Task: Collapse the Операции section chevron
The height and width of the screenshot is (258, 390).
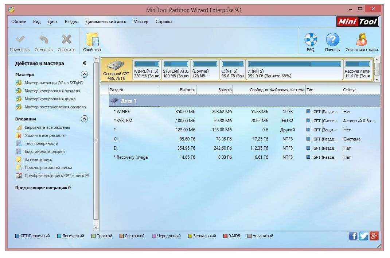Action: [x=84, y=119]
